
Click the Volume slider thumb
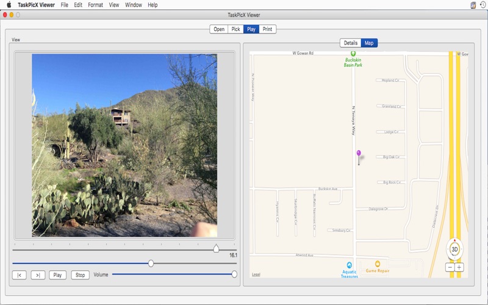click(x=234, y=274)
